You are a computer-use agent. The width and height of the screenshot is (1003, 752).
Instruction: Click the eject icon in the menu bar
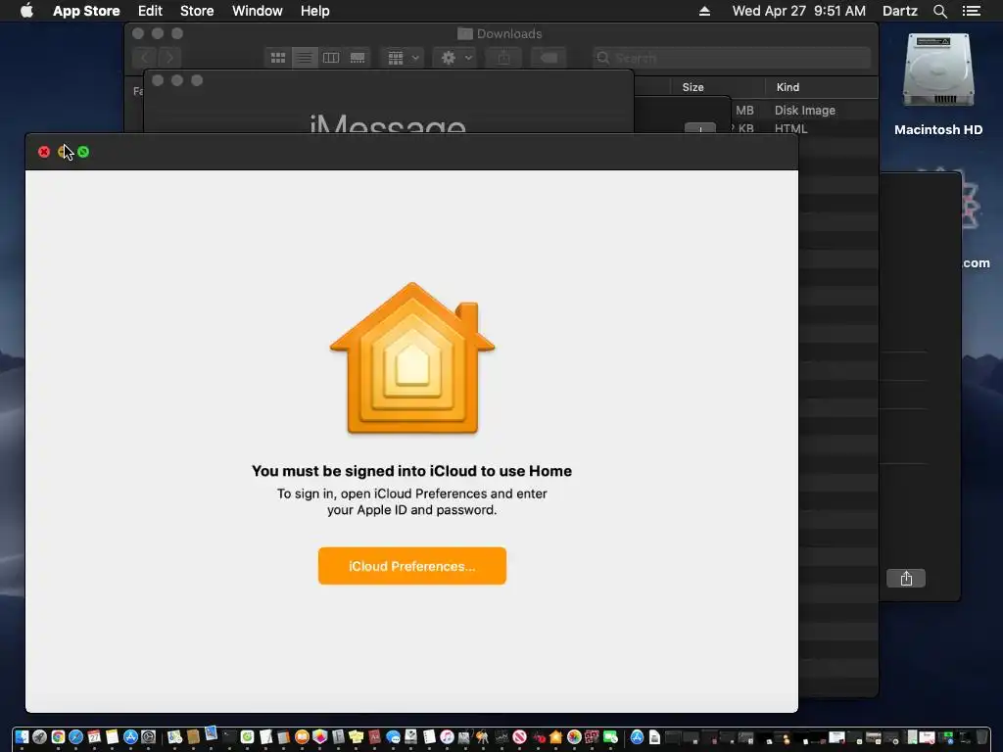pos(704,11)
